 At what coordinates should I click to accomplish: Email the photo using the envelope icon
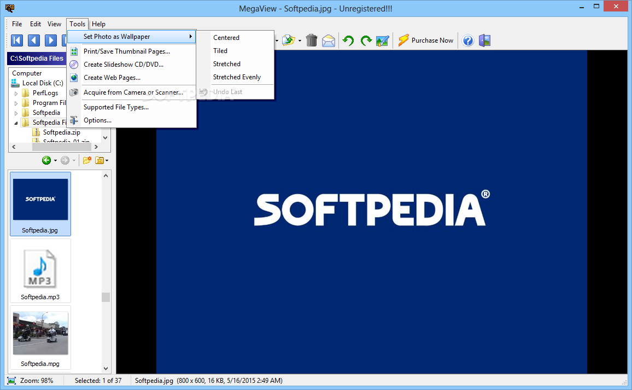point(329,40)
